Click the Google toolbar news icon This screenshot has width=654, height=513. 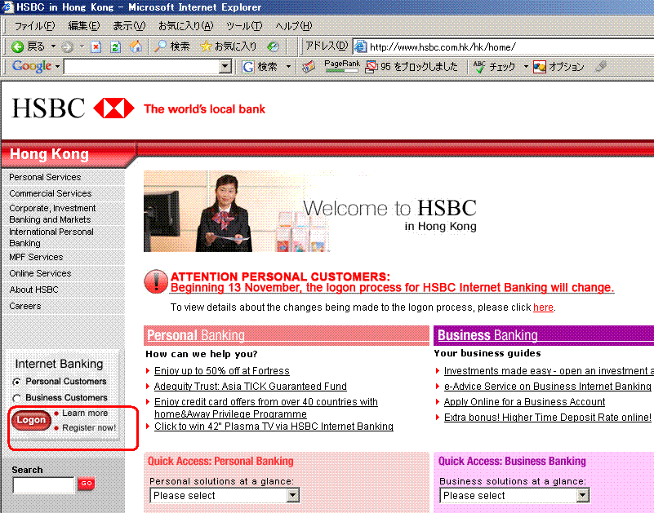pos(309,67)
